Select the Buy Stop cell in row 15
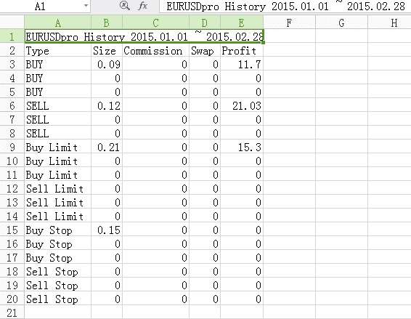This screenshot has height=319, width=411. point(58,230)
